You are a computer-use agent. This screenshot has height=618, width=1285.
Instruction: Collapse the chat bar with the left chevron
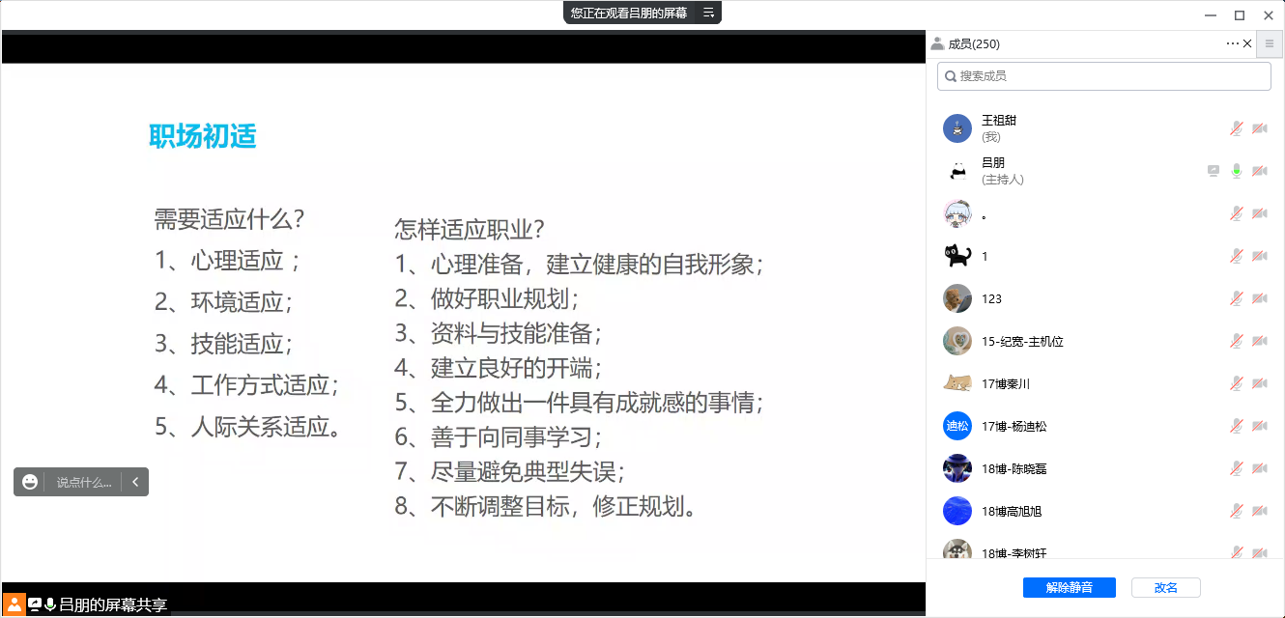pos(135,482)
